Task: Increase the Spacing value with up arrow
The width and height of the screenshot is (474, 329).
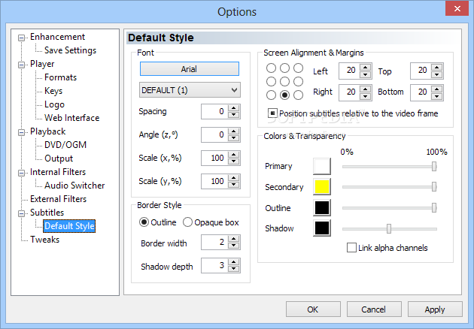Action: pyautogui.click(x=233, y=108)
